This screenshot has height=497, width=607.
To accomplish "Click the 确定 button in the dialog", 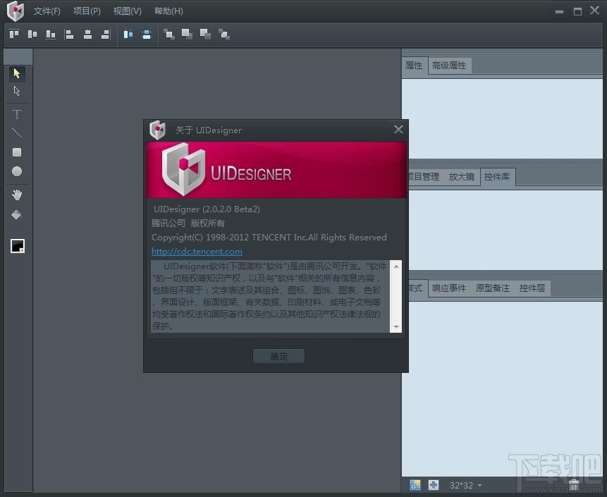I will (278, 356).
